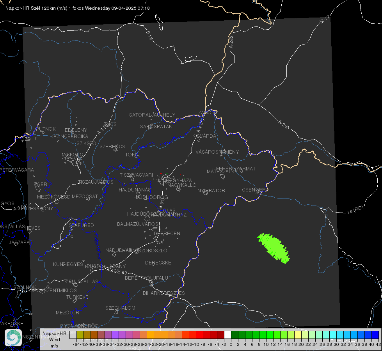Click the swirl logo icon beside the legend

[x=13, y=338]
